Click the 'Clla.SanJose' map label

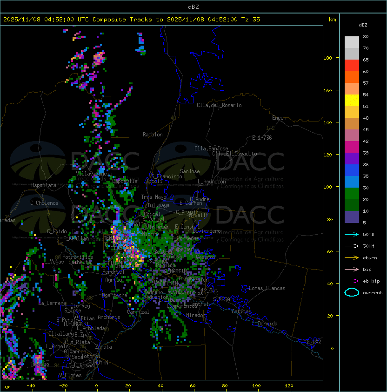(x=211, y=149)
